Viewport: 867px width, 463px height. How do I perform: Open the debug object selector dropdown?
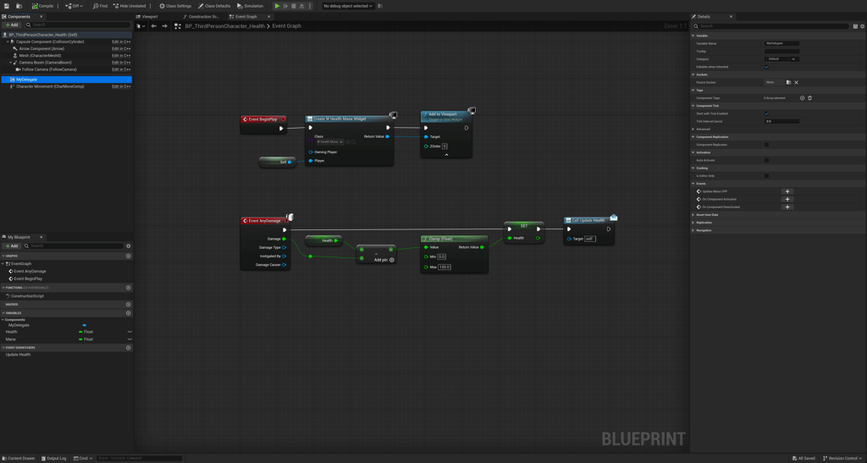pos(348,6)
